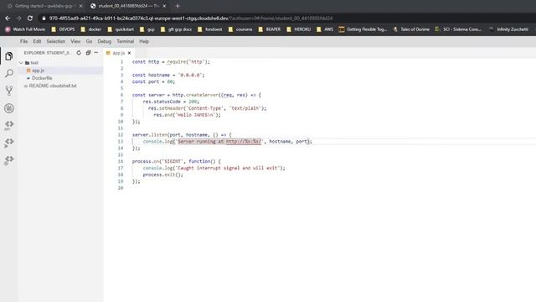
Task: Click the 'Caught interrupt signal' console.log line
Action: click(214, 168)
